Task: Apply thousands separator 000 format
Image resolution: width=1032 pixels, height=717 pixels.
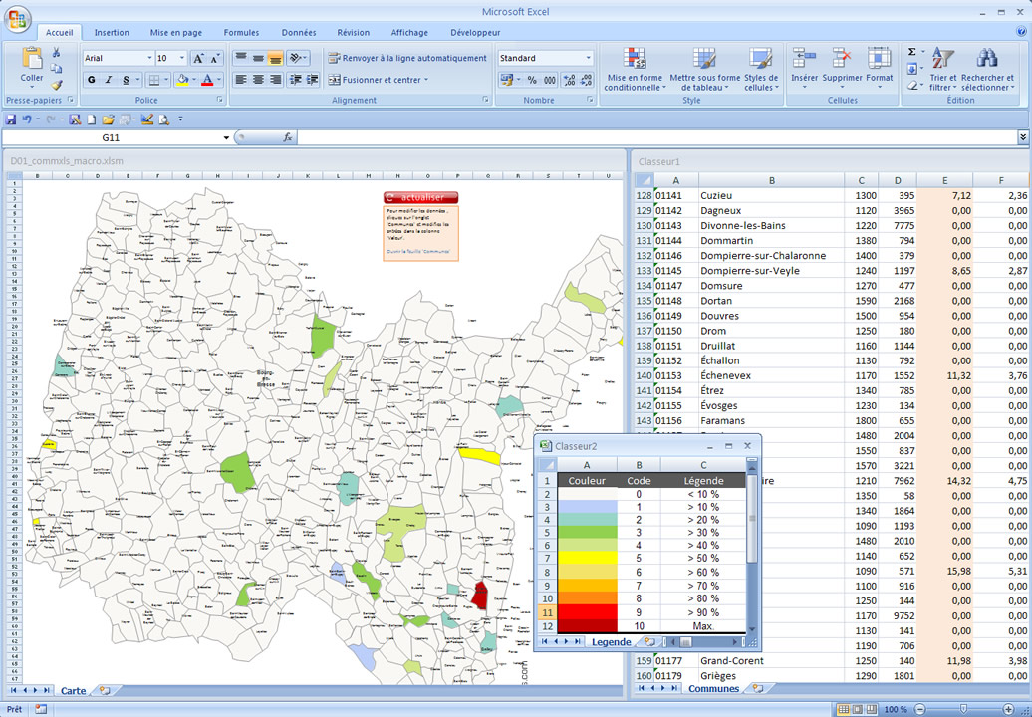Action: click(x=549, y=80)
